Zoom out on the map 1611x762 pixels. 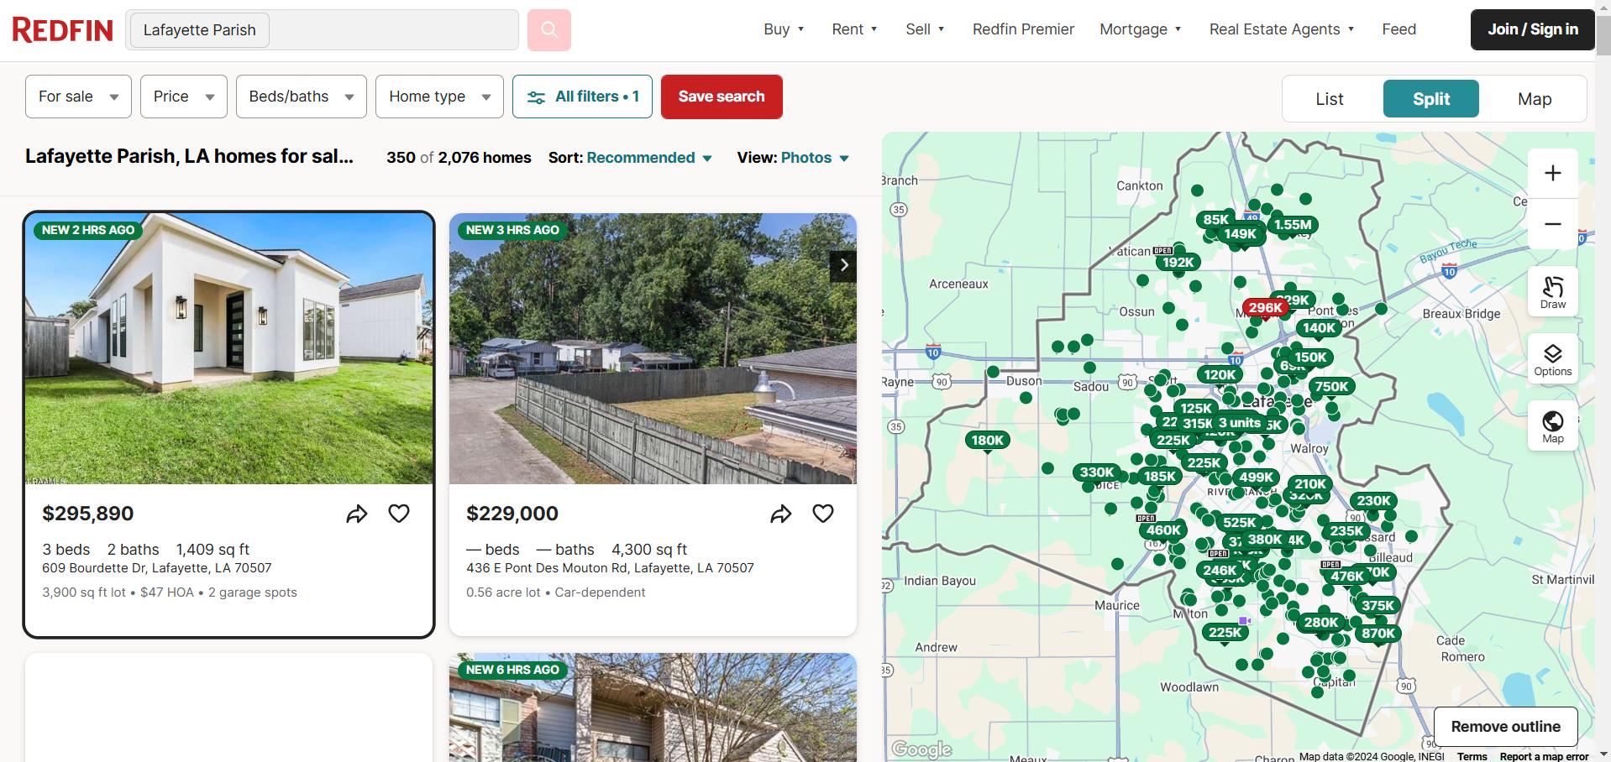(x=1553, y=224)
